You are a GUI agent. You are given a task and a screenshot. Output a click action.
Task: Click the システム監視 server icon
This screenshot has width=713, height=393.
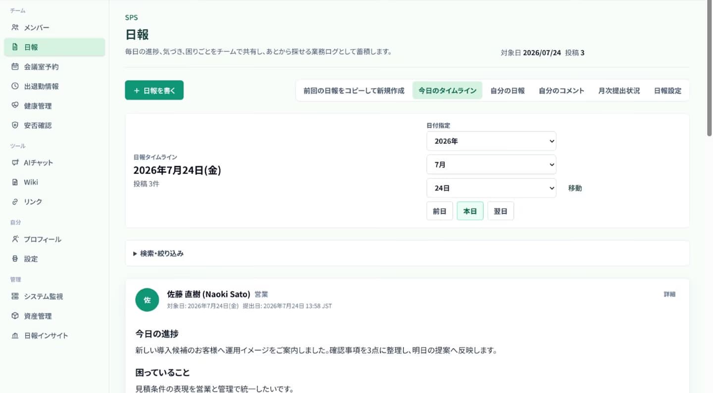(15, 297)
